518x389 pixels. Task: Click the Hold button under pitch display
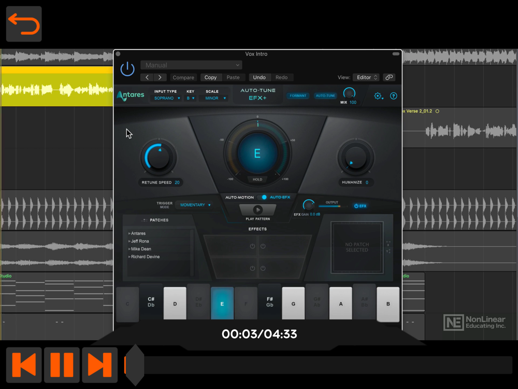click(257, 179)
